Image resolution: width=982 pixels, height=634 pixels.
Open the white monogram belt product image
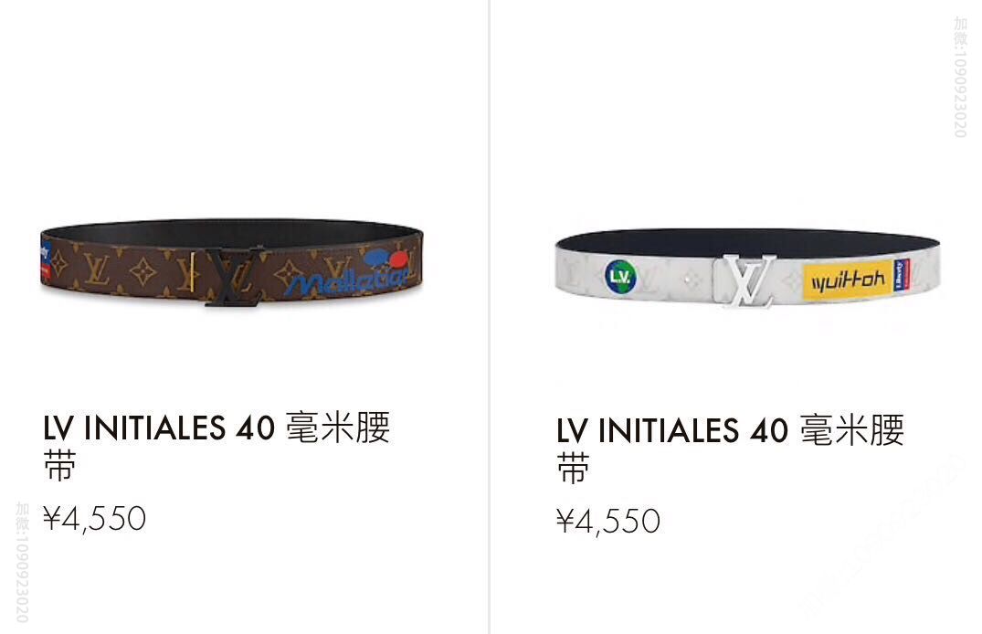(x=747, y=269)
